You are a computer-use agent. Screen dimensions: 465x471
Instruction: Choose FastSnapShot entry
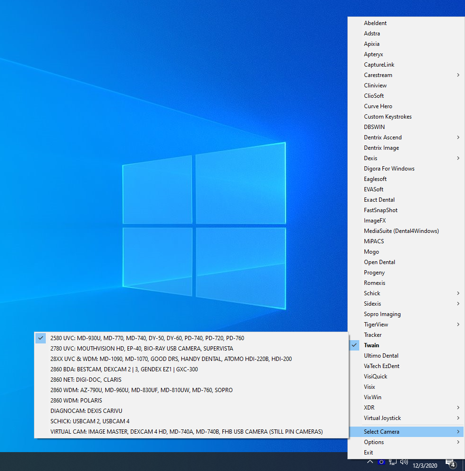point(406,210)
